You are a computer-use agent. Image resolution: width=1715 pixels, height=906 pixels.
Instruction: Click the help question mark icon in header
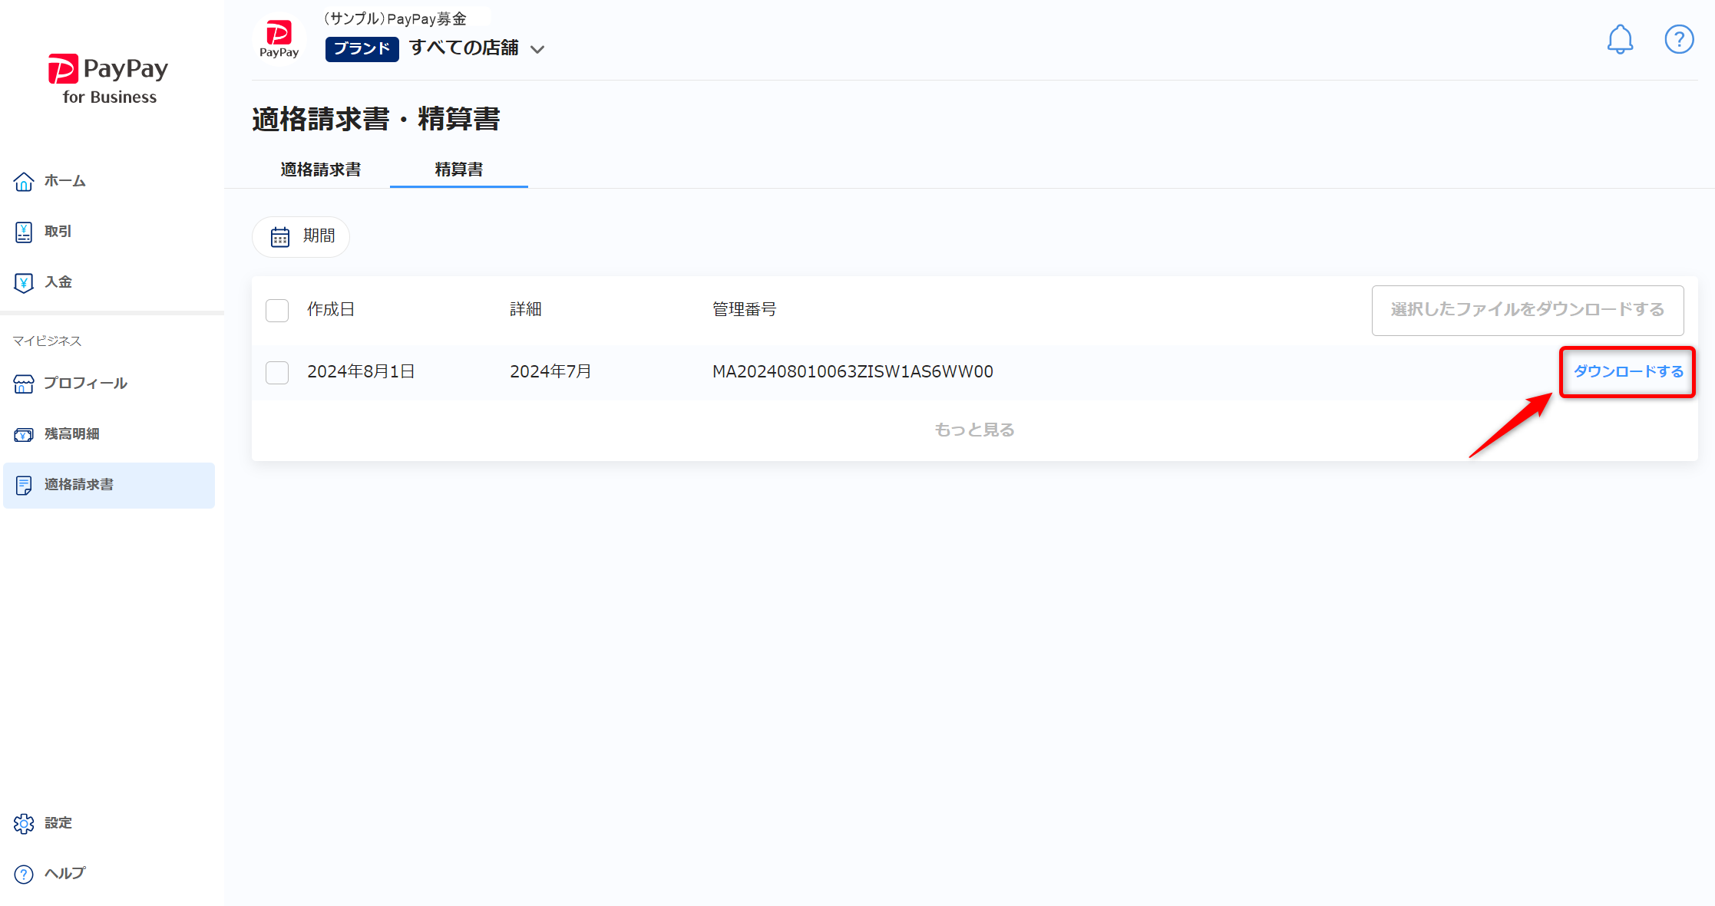1679,39
